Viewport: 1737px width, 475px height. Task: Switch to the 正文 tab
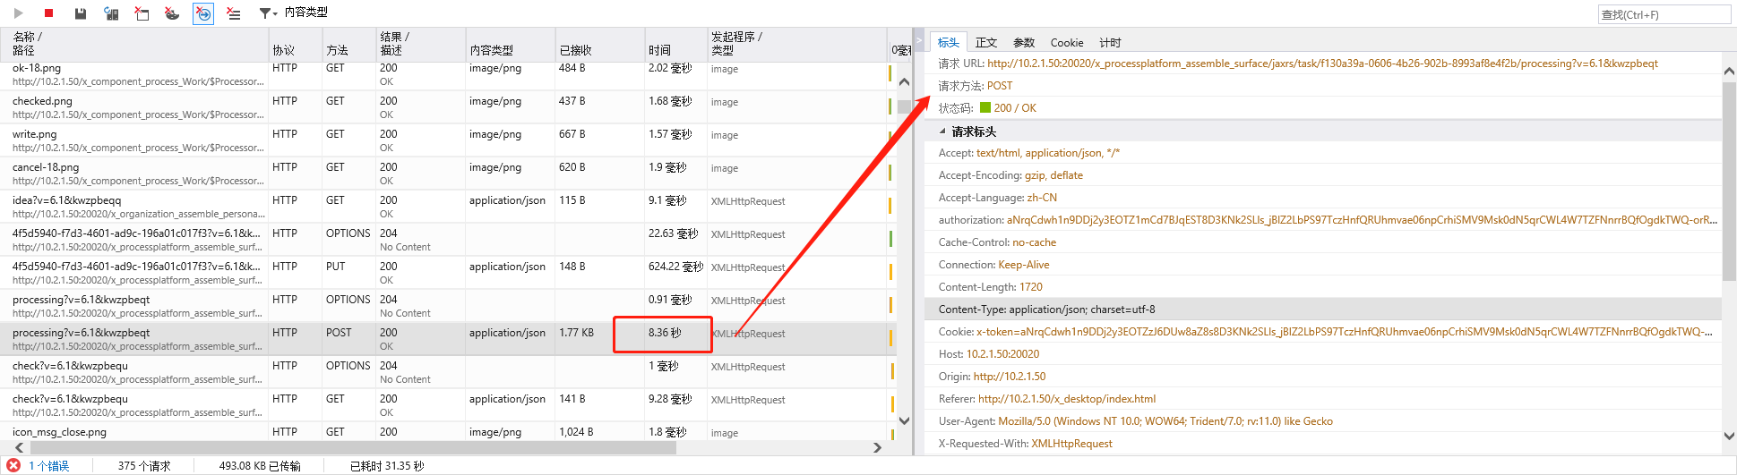pyautogui.click(x=986, y=42)
